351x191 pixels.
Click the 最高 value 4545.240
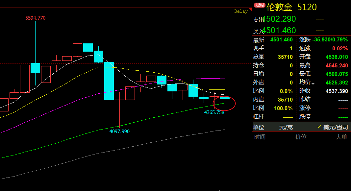coord(337,65)
